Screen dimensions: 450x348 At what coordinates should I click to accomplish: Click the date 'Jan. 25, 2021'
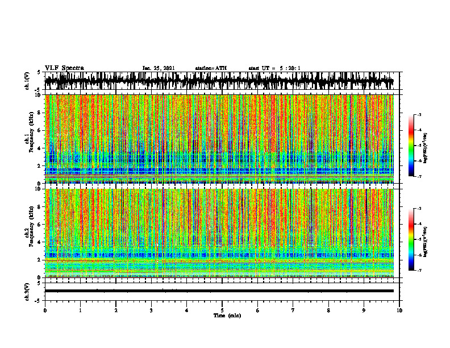159,68
